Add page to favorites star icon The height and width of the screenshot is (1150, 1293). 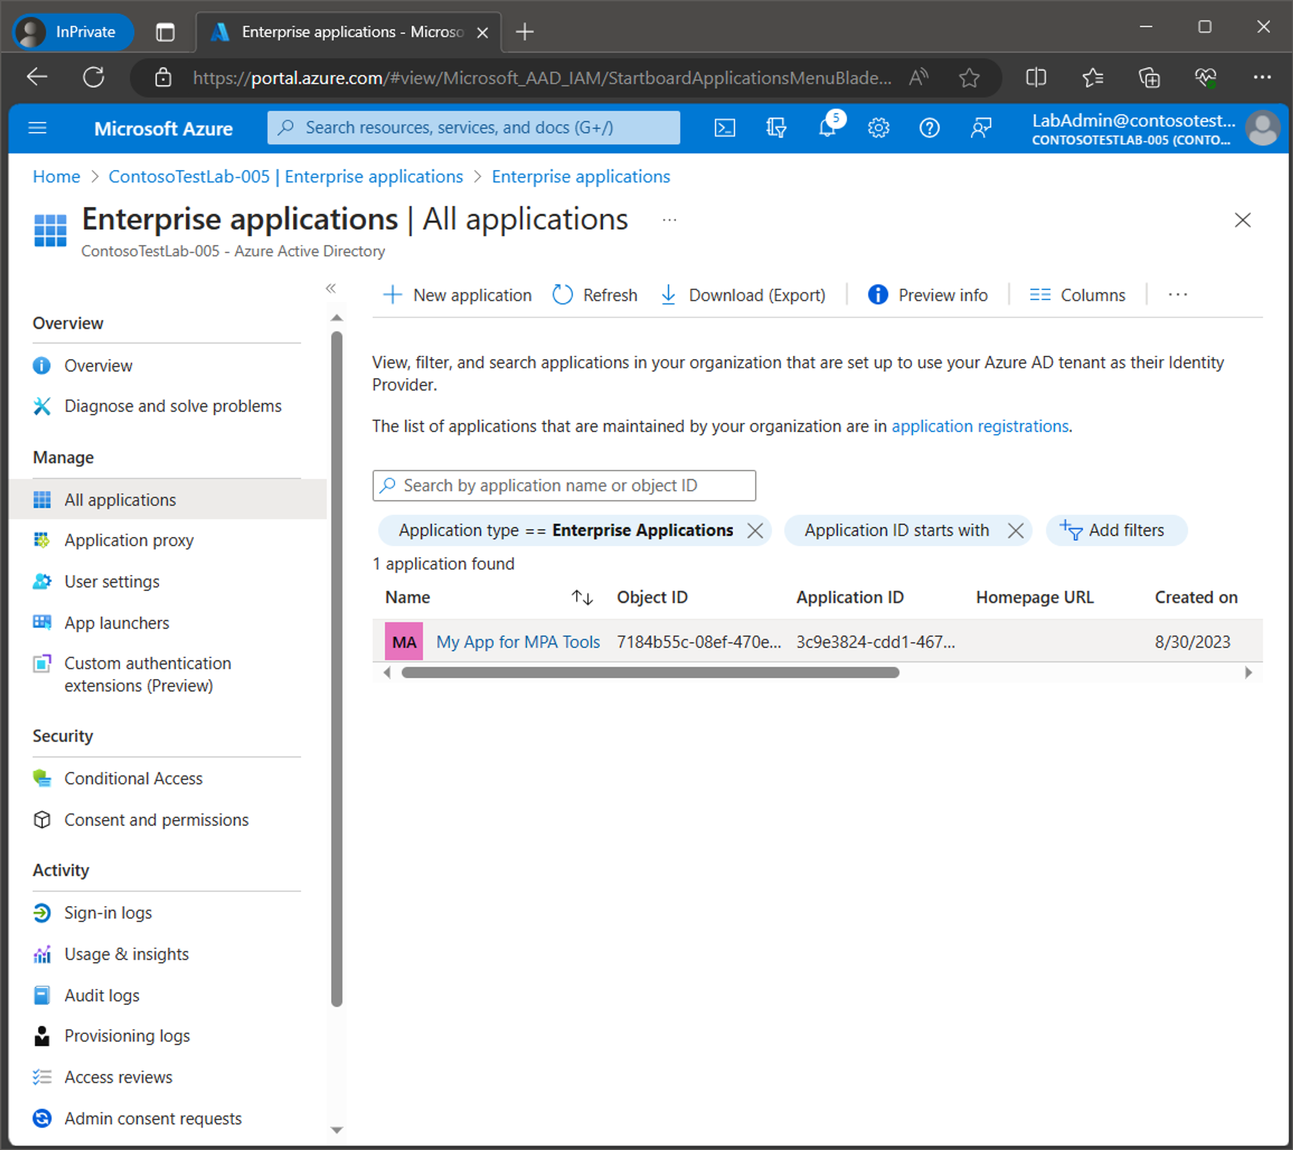tap(968, 78)
